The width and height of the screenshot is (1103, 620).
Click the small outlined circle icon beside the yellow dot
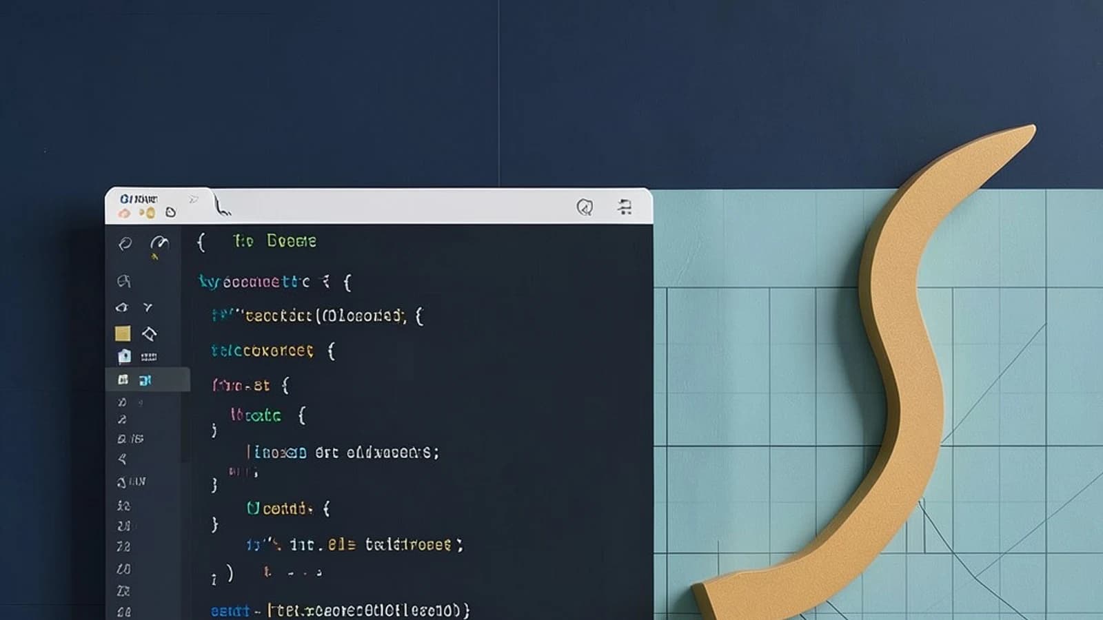(x=170, y=212)
